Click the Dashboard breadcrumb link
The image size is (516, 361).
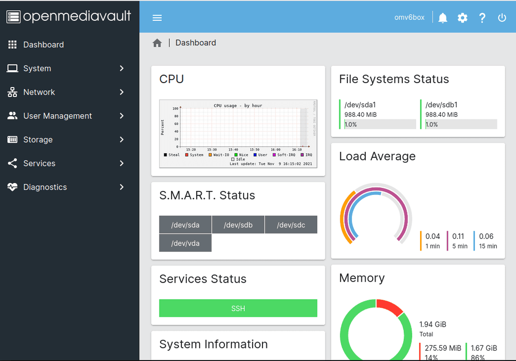(x=196, y=43)
